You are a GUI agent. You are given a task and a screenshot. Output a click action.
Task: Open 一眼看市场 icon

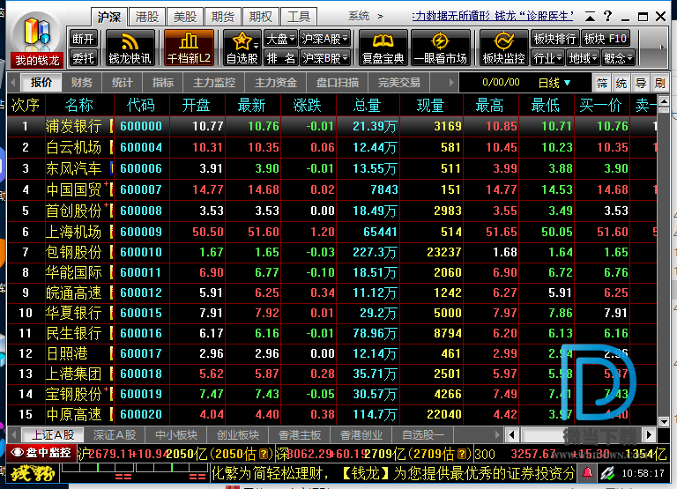tap(441, 48)
